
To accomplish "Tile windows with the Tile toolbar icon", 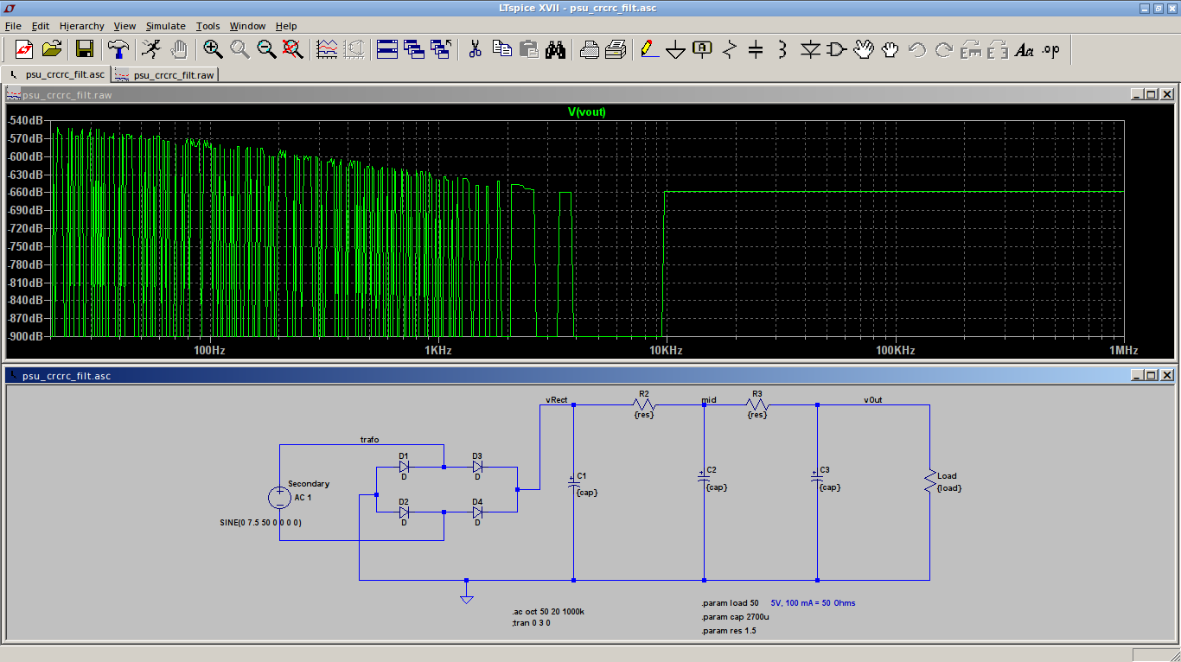I will click(x=387, y=49).
